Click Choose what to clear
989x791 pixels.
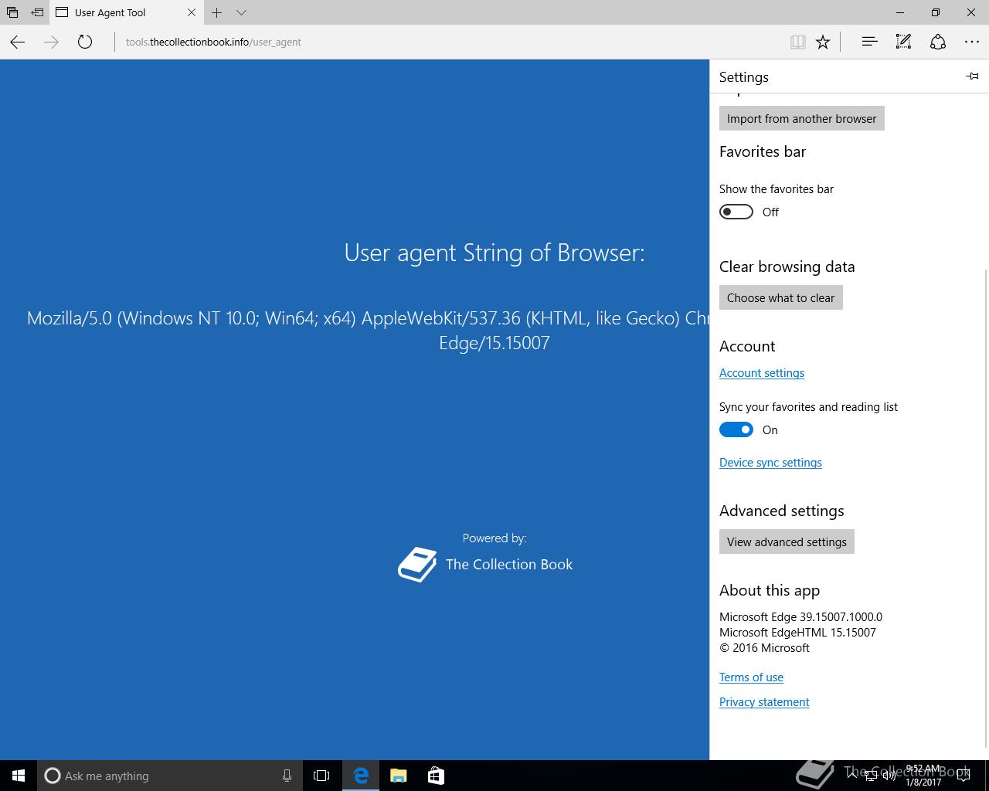[x=781, y=297]
